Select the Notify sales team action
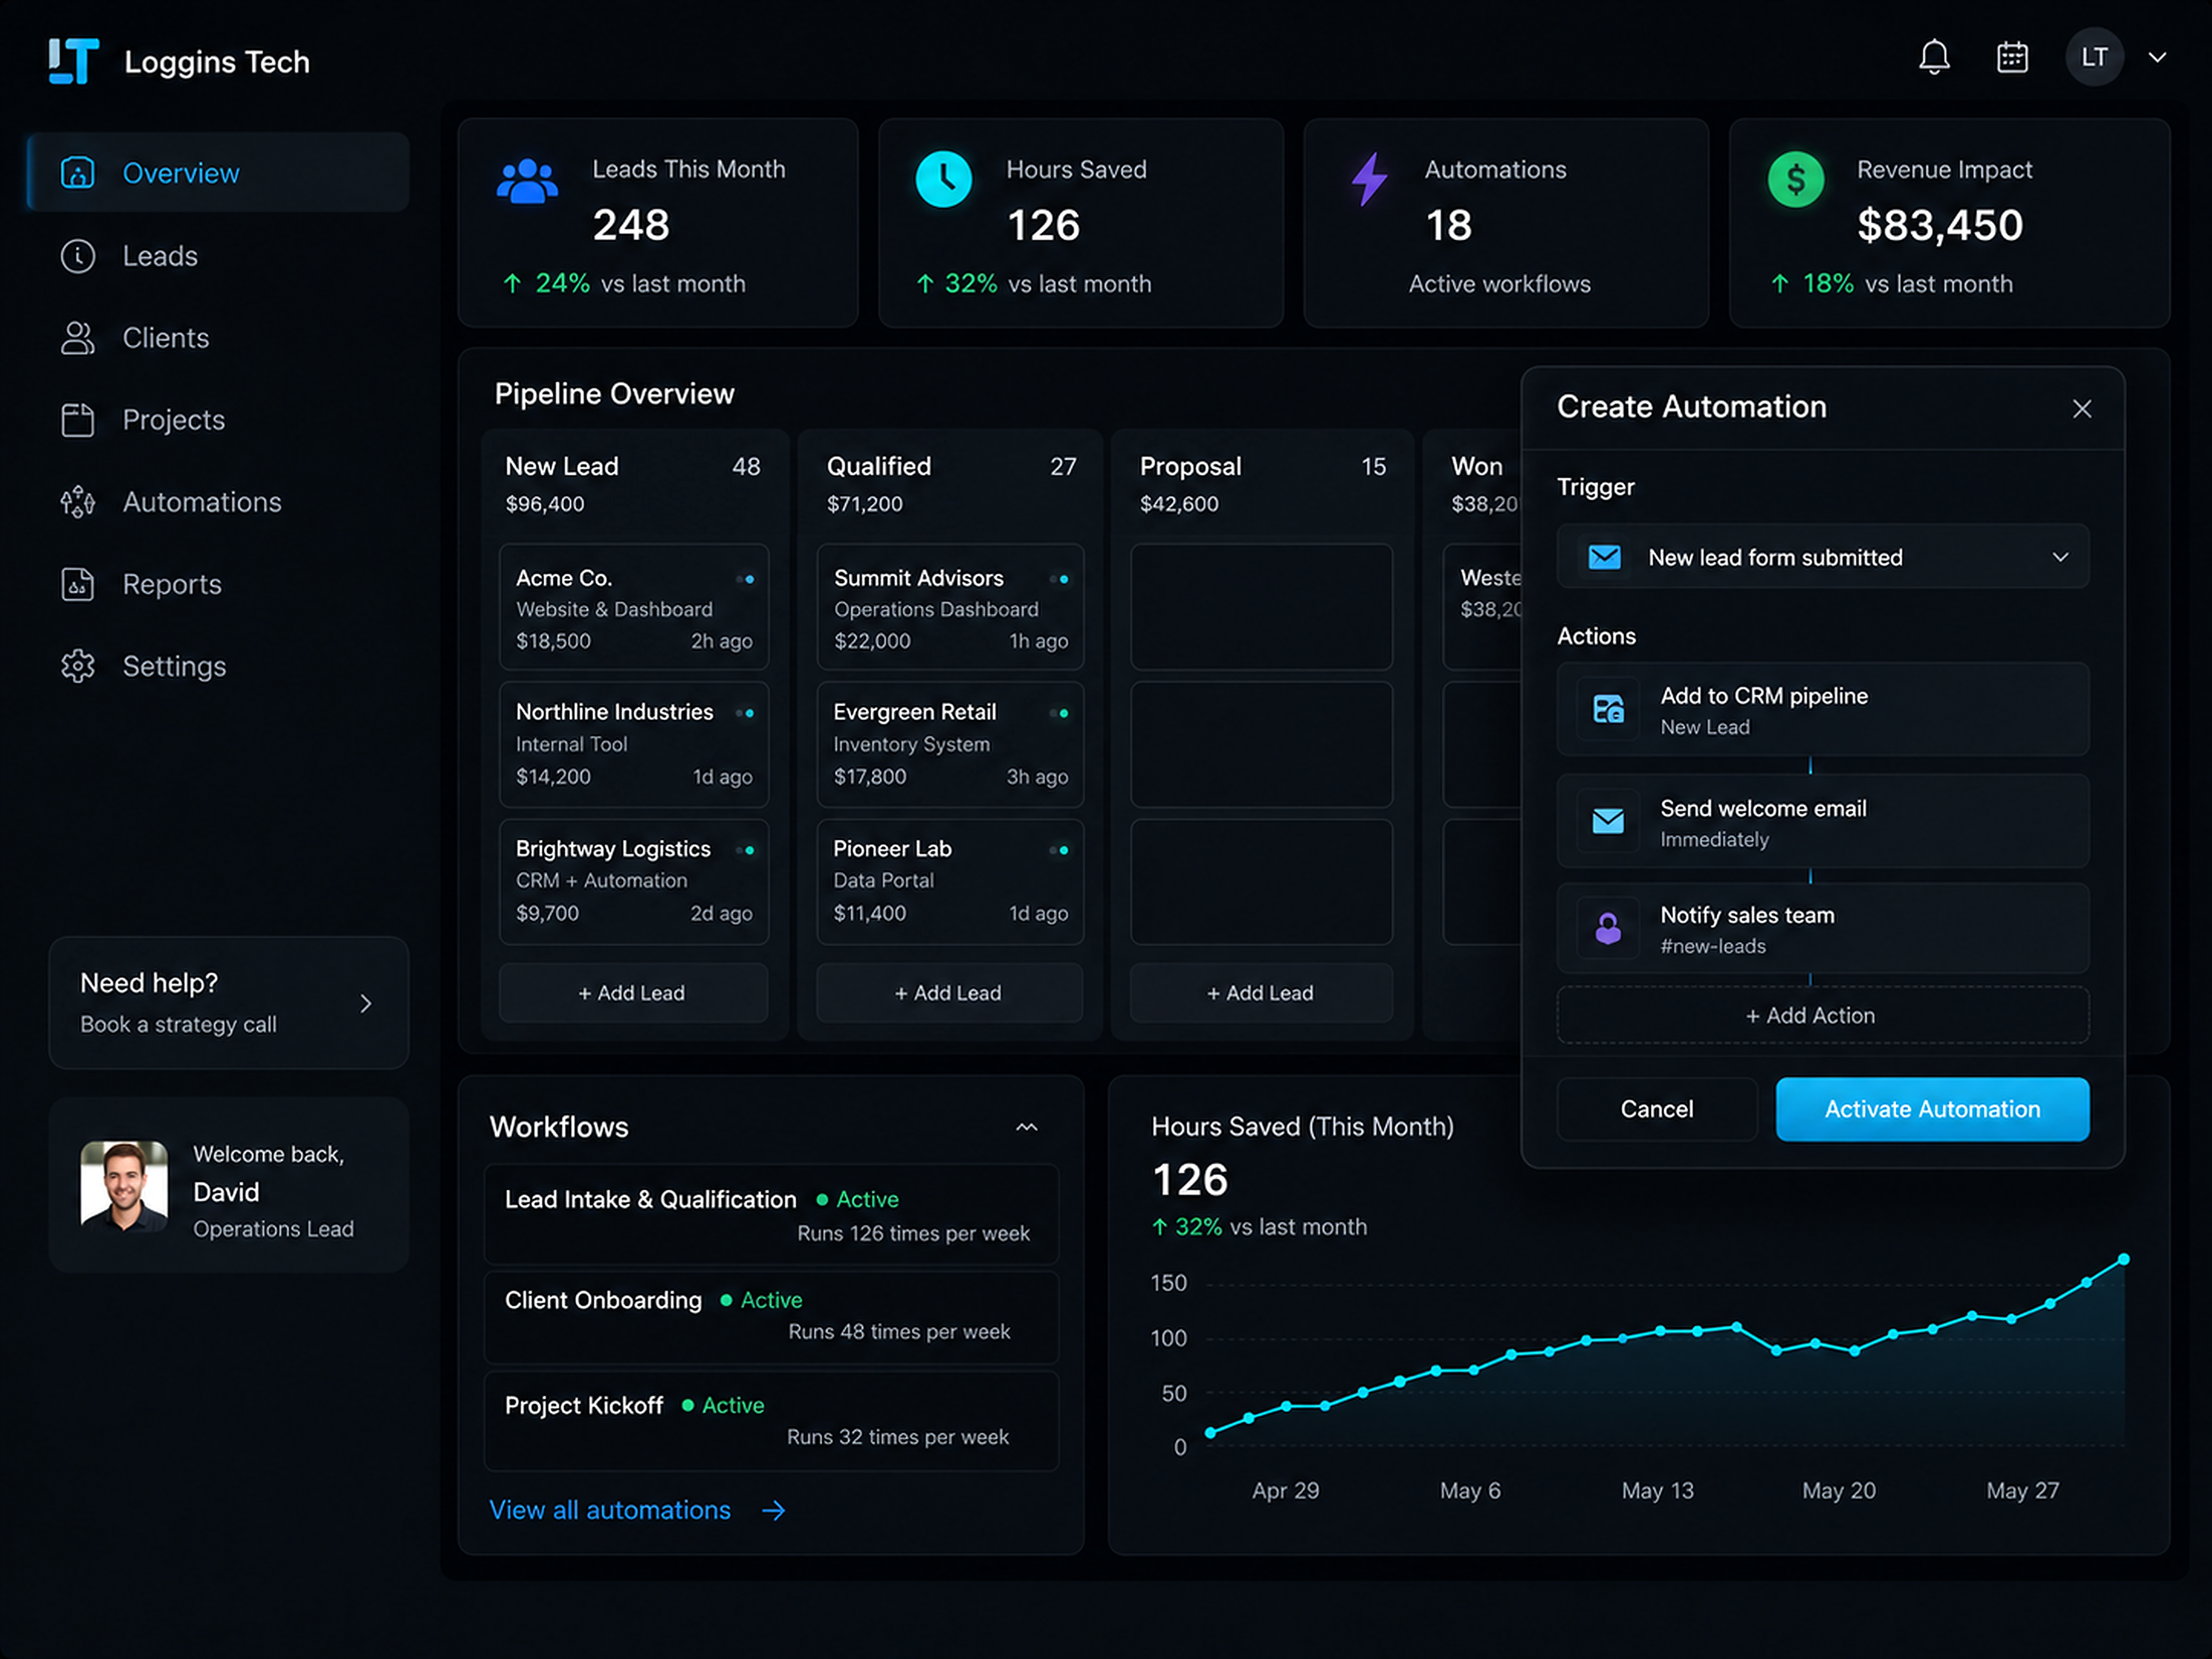Image resolution: width=2212 pixels, height=1659 pixels. 1822,928
